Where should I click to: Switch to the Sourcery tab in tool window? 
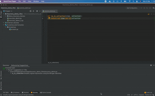6,65
